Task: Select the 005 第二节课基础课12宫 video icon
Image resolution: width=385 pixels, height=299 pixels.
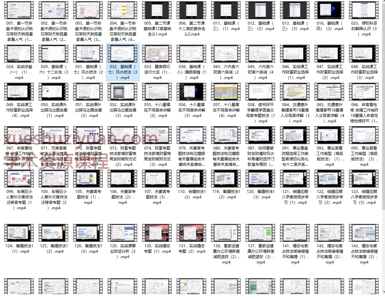Action: [x=157, y=10]
